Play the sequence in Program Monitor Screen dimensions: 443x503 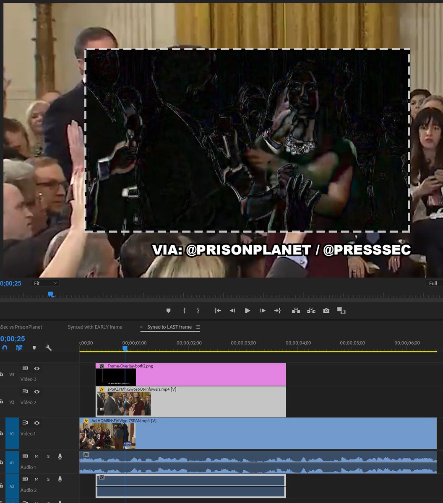point(248,311)
